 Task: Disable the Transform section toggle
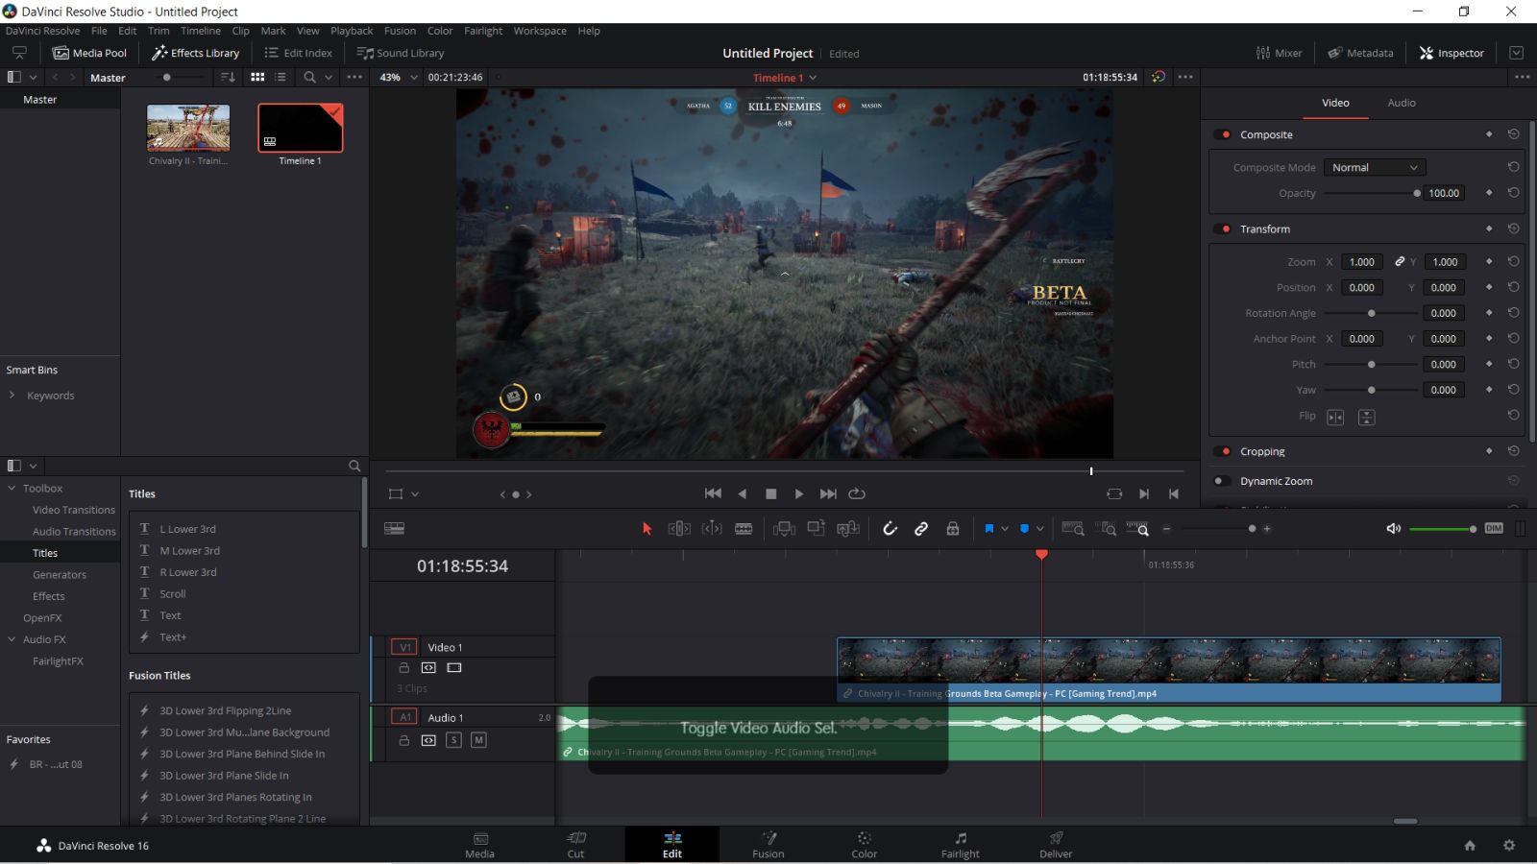click(1224, 229)
